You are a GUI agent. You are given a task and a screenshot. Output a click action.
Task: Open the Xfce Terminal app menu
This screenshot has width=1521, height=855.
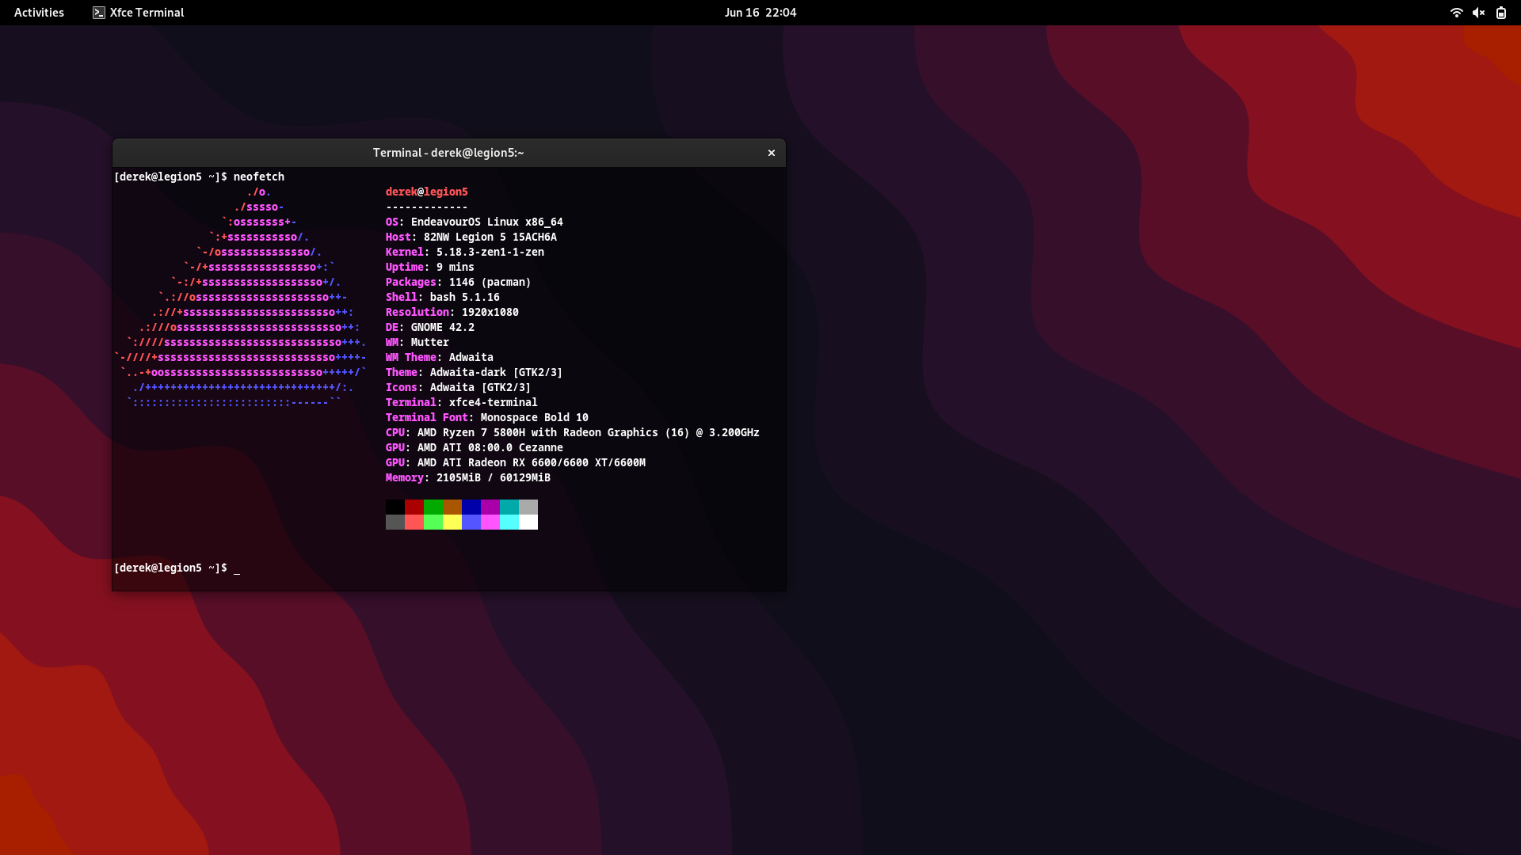tap(138, 13)
